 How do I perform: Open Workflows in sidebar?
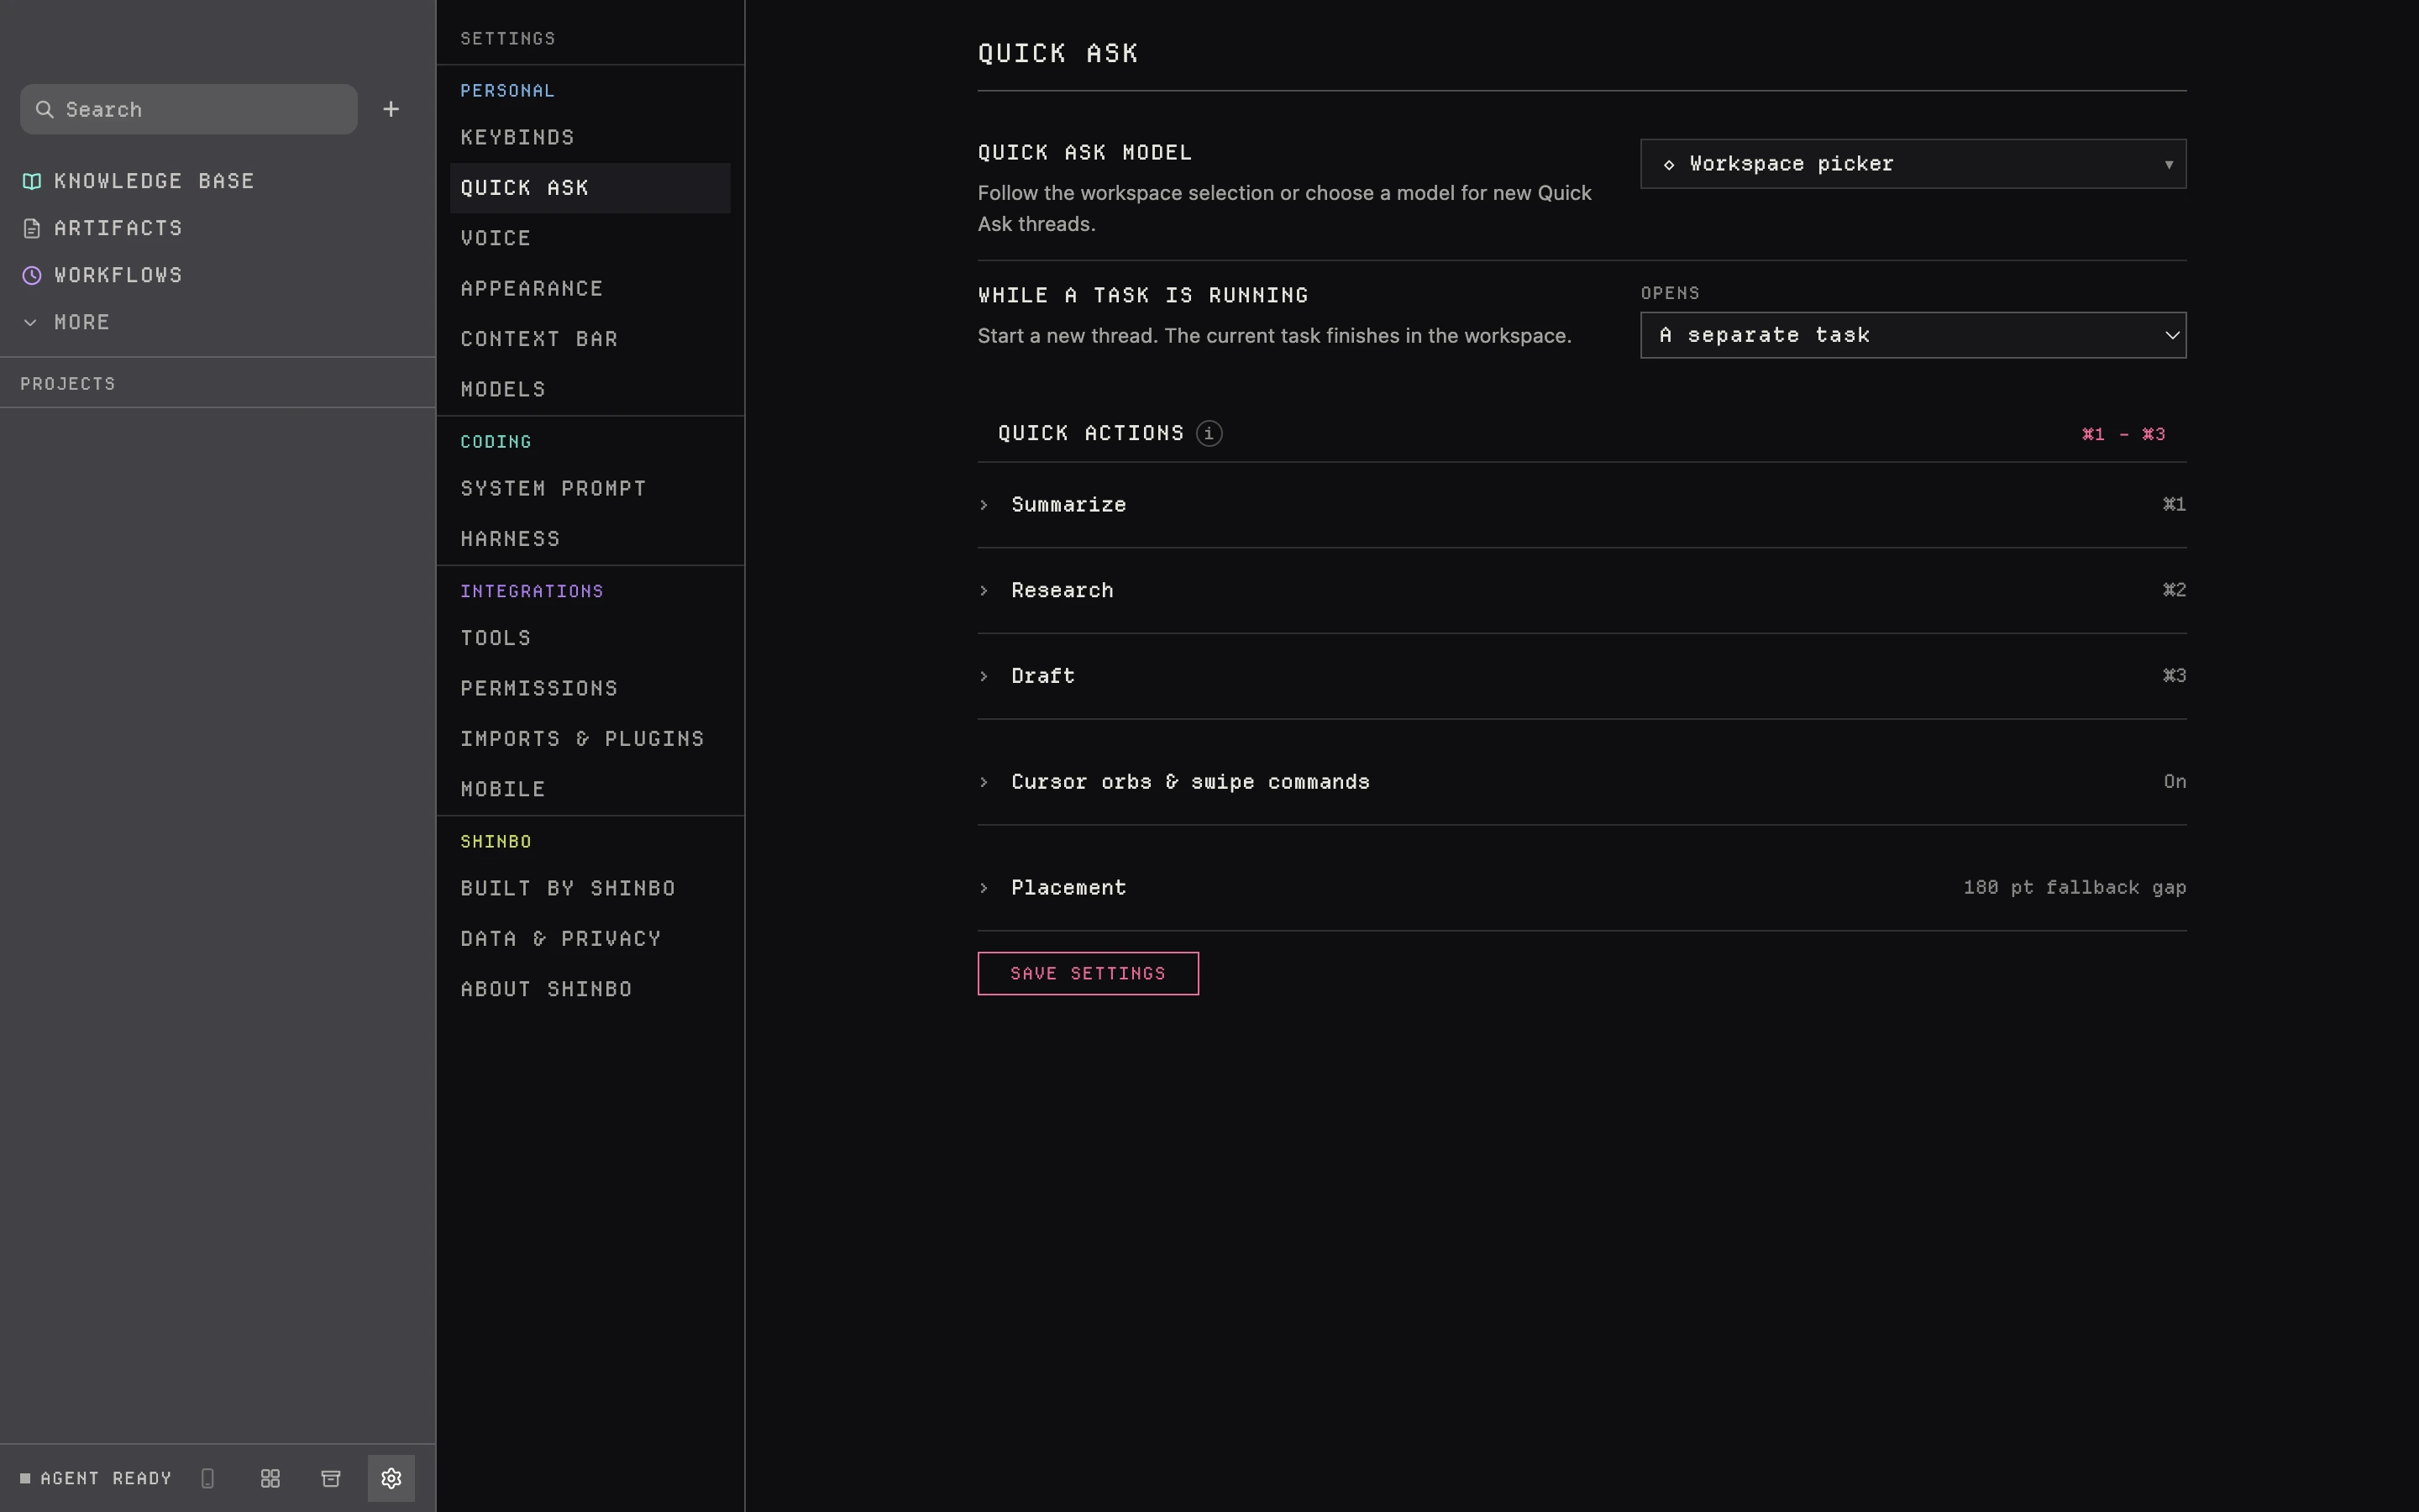pyautogui.click(x=102, y=275)
